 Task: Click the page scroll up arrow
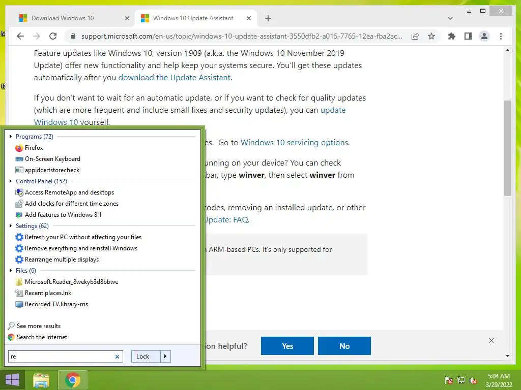click(507, 51)
